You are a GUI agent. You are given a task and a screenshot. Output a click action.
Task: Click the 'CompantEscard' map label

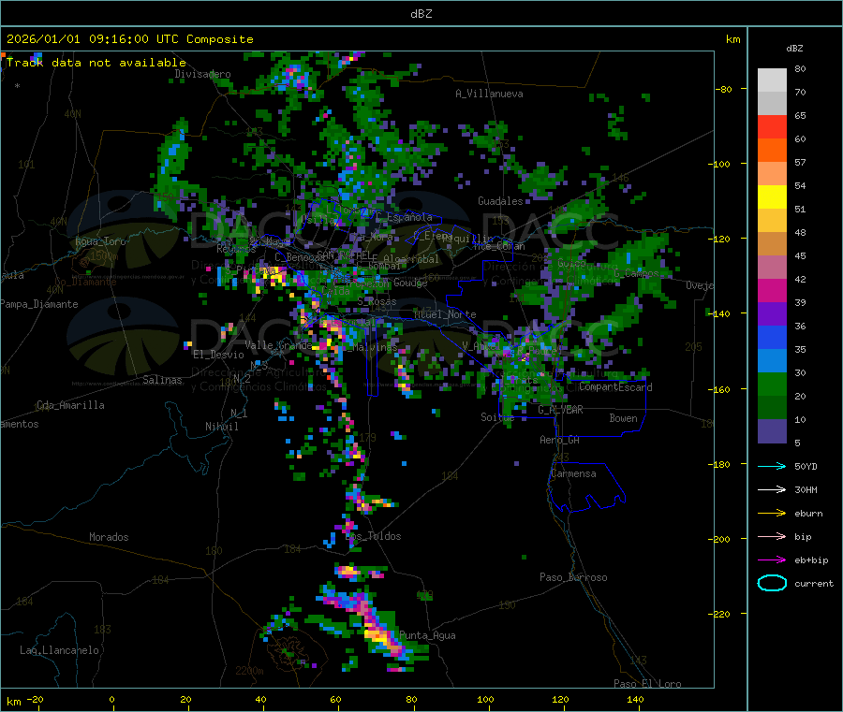point(615,387)
